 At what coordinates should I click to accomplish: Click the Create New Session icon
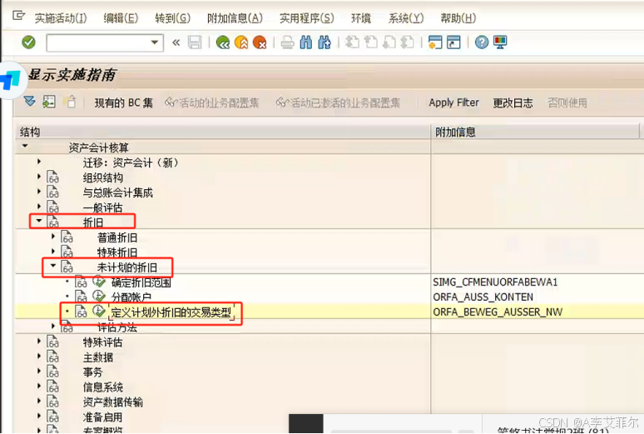tap(435, 42)
